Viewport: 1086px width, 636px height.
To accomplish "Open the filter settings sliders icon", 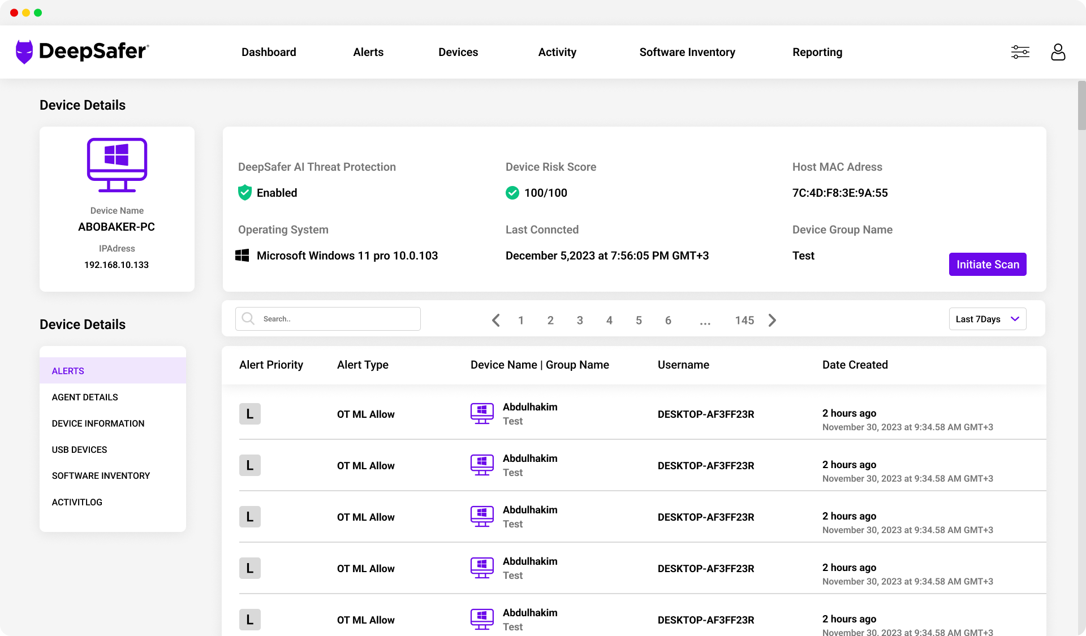I will (1020, 52).
